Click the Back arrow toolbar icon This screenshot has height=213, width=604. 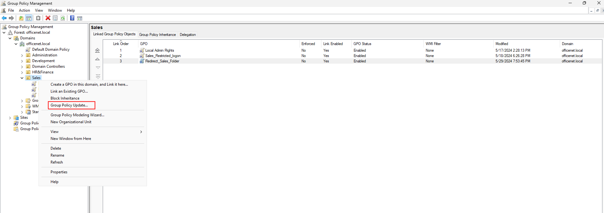(x=4, y=18)
